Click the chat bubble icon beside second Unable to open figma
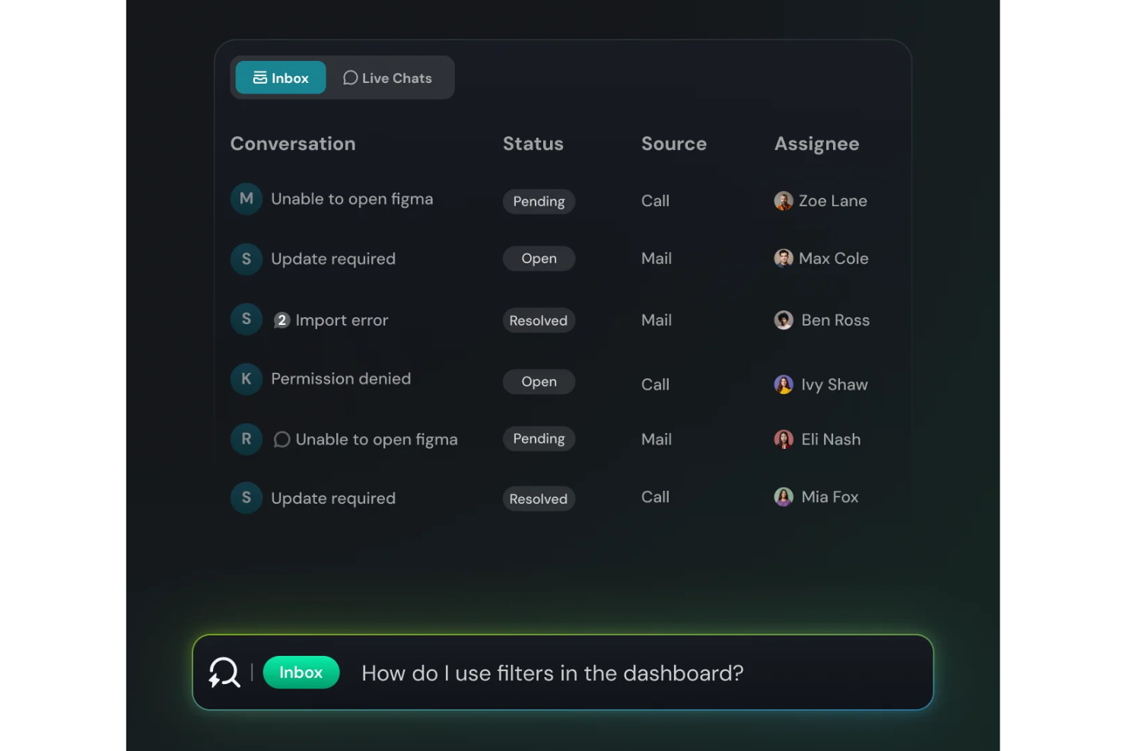Screen dimensions: 1126x751 click(281, 440)
